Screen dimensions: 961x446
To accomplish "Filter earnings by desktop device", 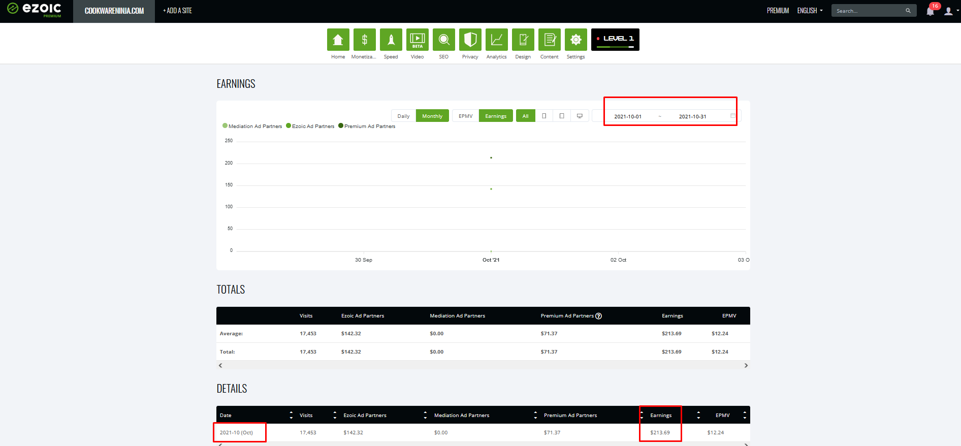I will point(580,116).
